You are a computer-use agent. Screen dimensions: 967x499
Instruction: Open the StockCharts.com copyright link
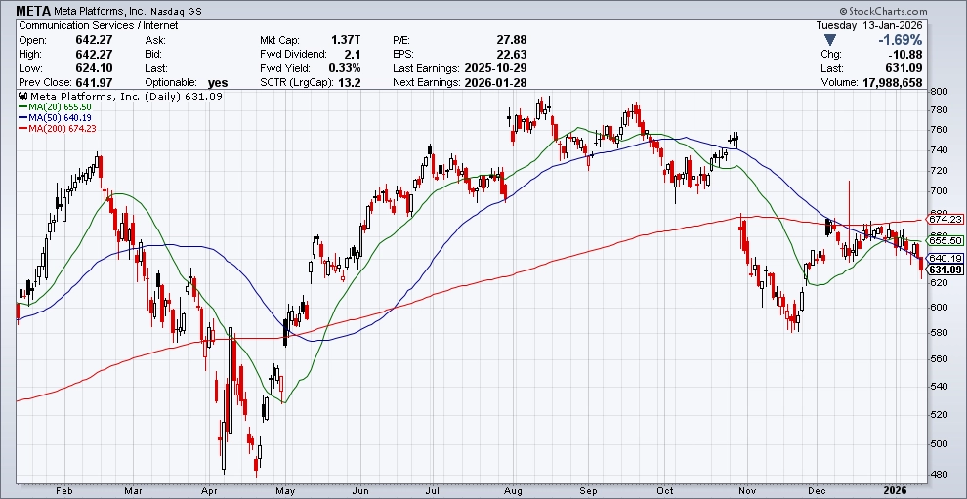click(883, 11)
